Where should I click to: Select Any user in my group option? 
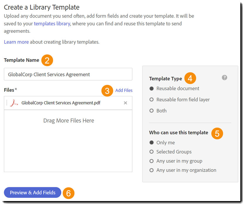152,161
